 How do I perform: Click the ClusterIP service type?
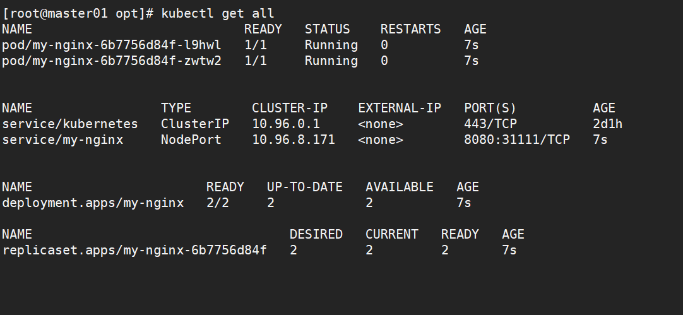point(195,124)
